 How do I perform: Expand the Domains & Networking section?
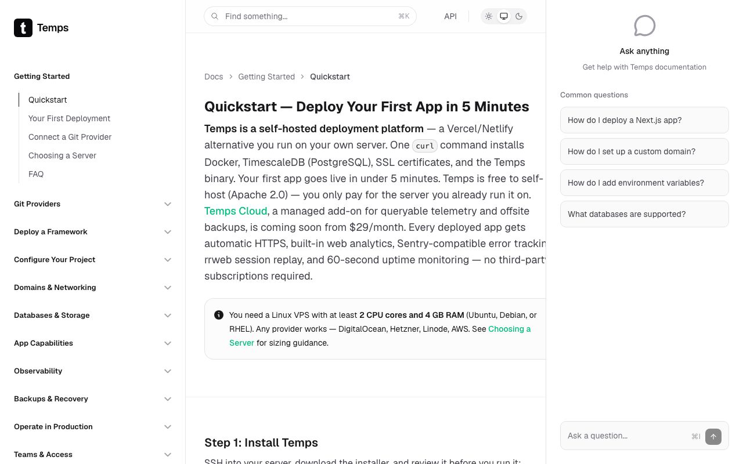click(93, 288)
